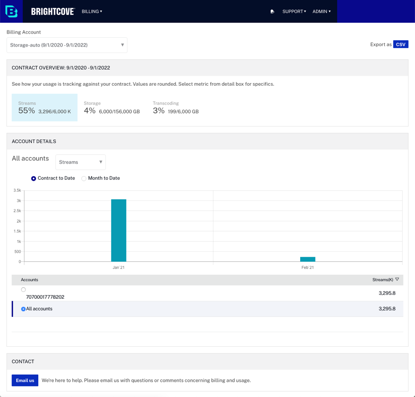Choose the All accounts radio button
The width and height of the screenshot is (415, 397).
[x=24, y=309]
